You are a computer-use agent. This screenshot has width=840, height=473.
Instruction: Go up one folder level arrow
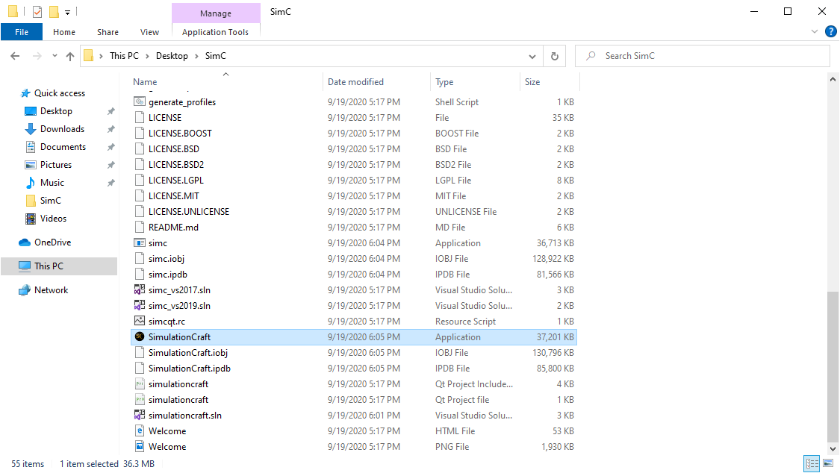[70, 56]
